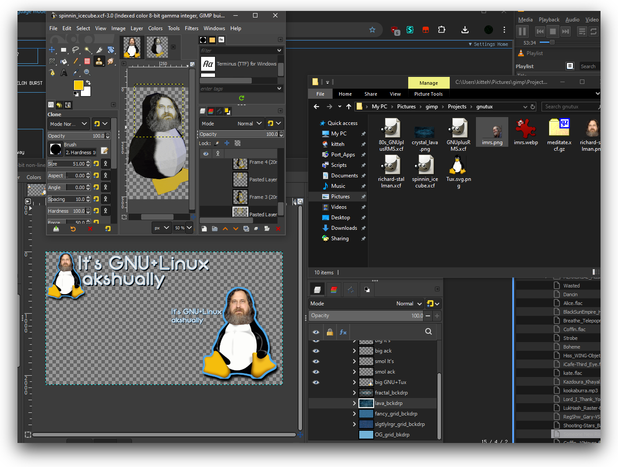Hide the big ack layer

click(x=316, y=351)
